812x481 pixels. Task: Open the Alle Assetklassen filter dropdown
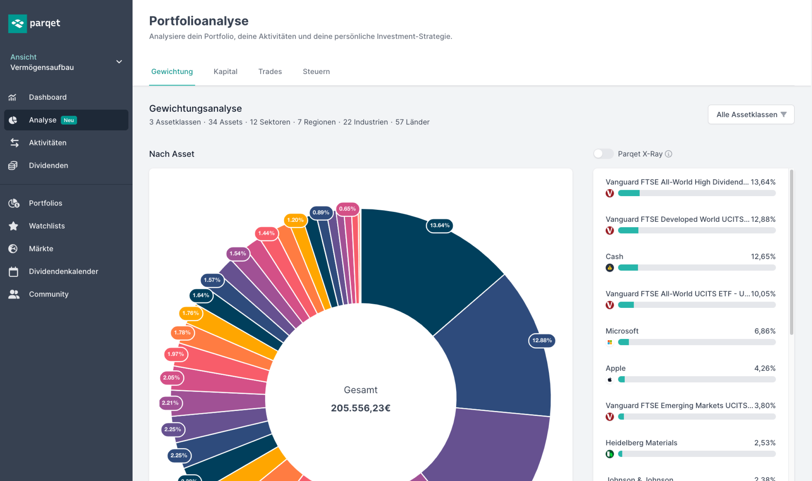tap(751, 114)
